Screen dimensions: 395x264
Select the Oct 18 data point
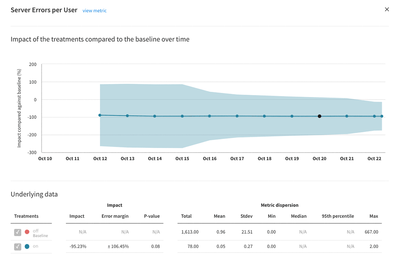[264, 116]
